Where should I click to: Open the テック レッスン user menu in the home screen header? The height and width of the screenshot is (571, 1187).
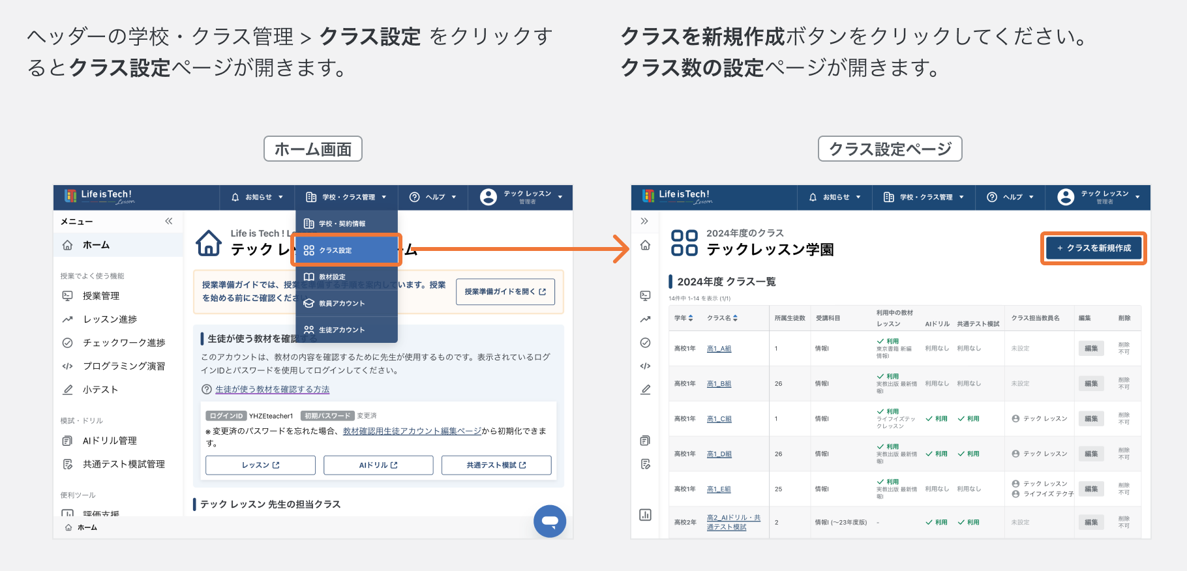(x=521, y=197)
